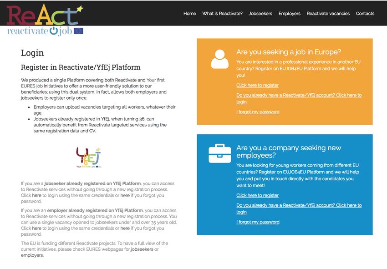Click the Register in Reactivate/YfEj Platform heading
The image size is (387, 269).
click(81, 67)
